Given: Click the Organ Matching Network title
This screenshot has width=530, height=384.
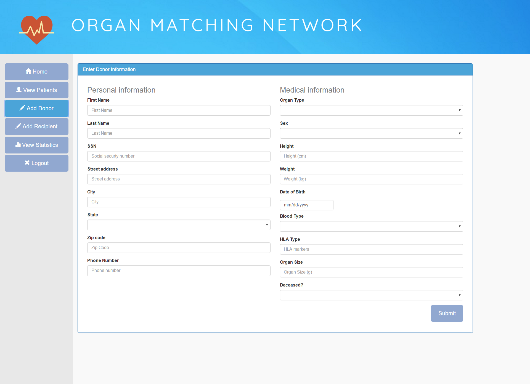Looking at the screenshot, I should coord(217,25).
